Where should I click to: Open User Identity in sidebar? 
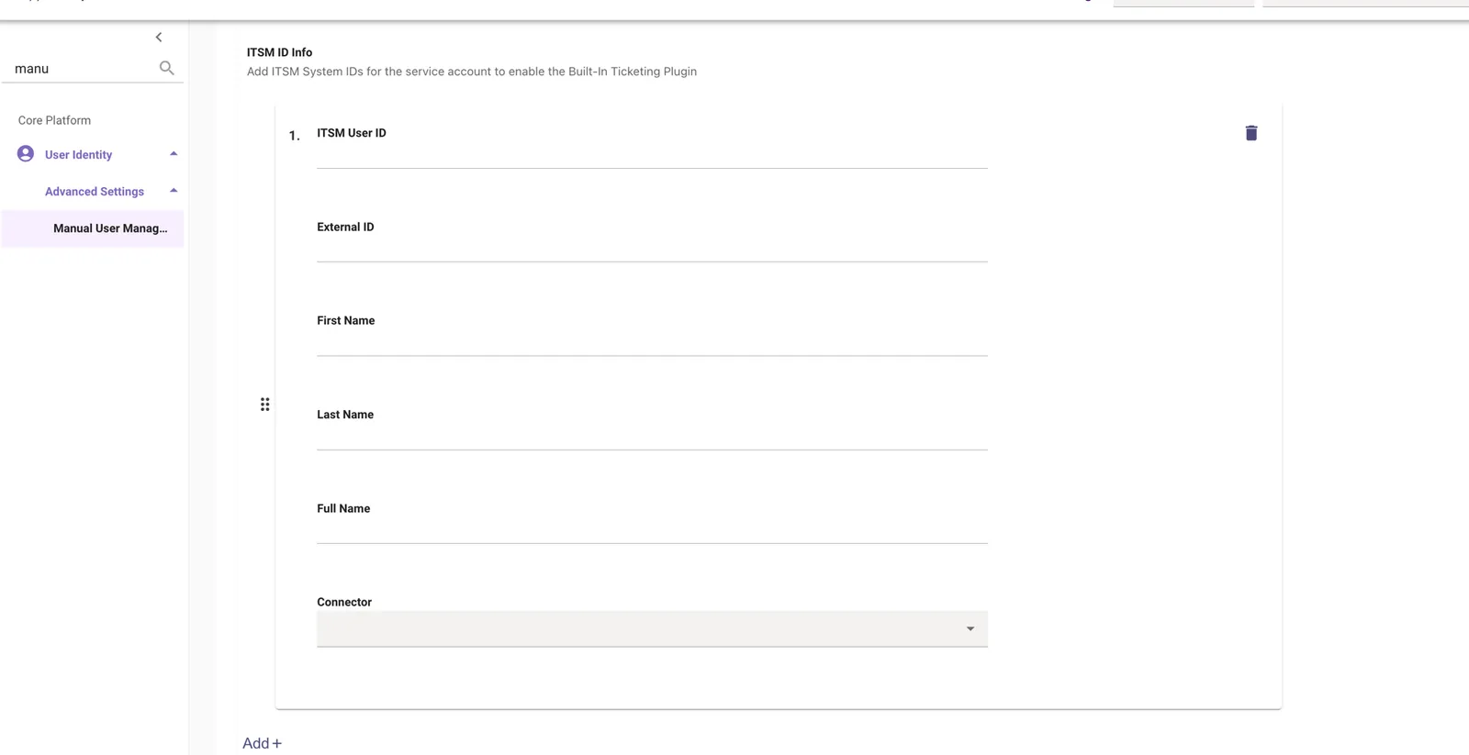coord(79,155)
